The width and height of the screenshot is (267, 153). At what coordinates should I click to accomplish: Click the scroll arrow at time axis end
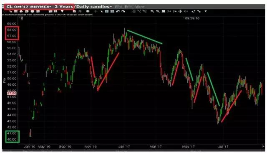263,146
